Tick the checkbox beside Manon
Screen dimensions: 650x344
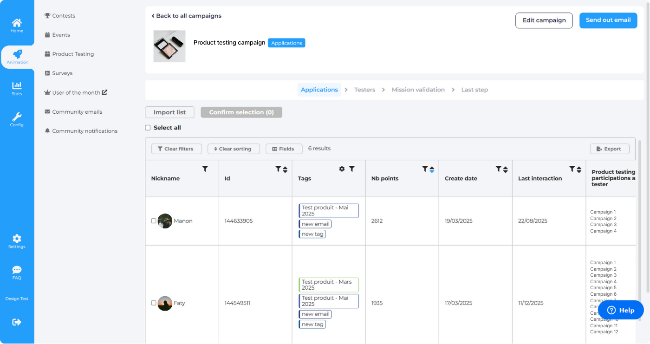[x=154, y=221]
